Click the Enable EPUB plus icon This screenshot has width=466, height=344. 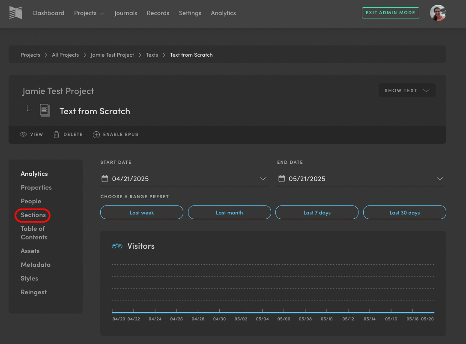click(x=96, y=134)
